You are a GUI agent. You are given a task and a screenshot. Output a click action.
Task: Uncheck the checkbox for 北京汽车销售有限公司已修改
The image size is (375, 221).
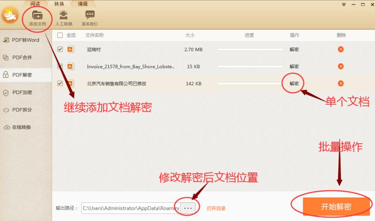[60, 83]
